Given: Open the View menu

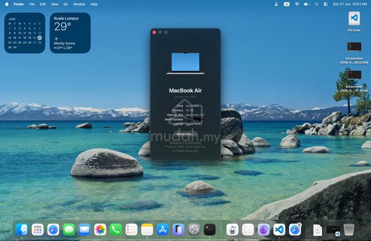Looking at the screenshot, I should coord(54,4).
